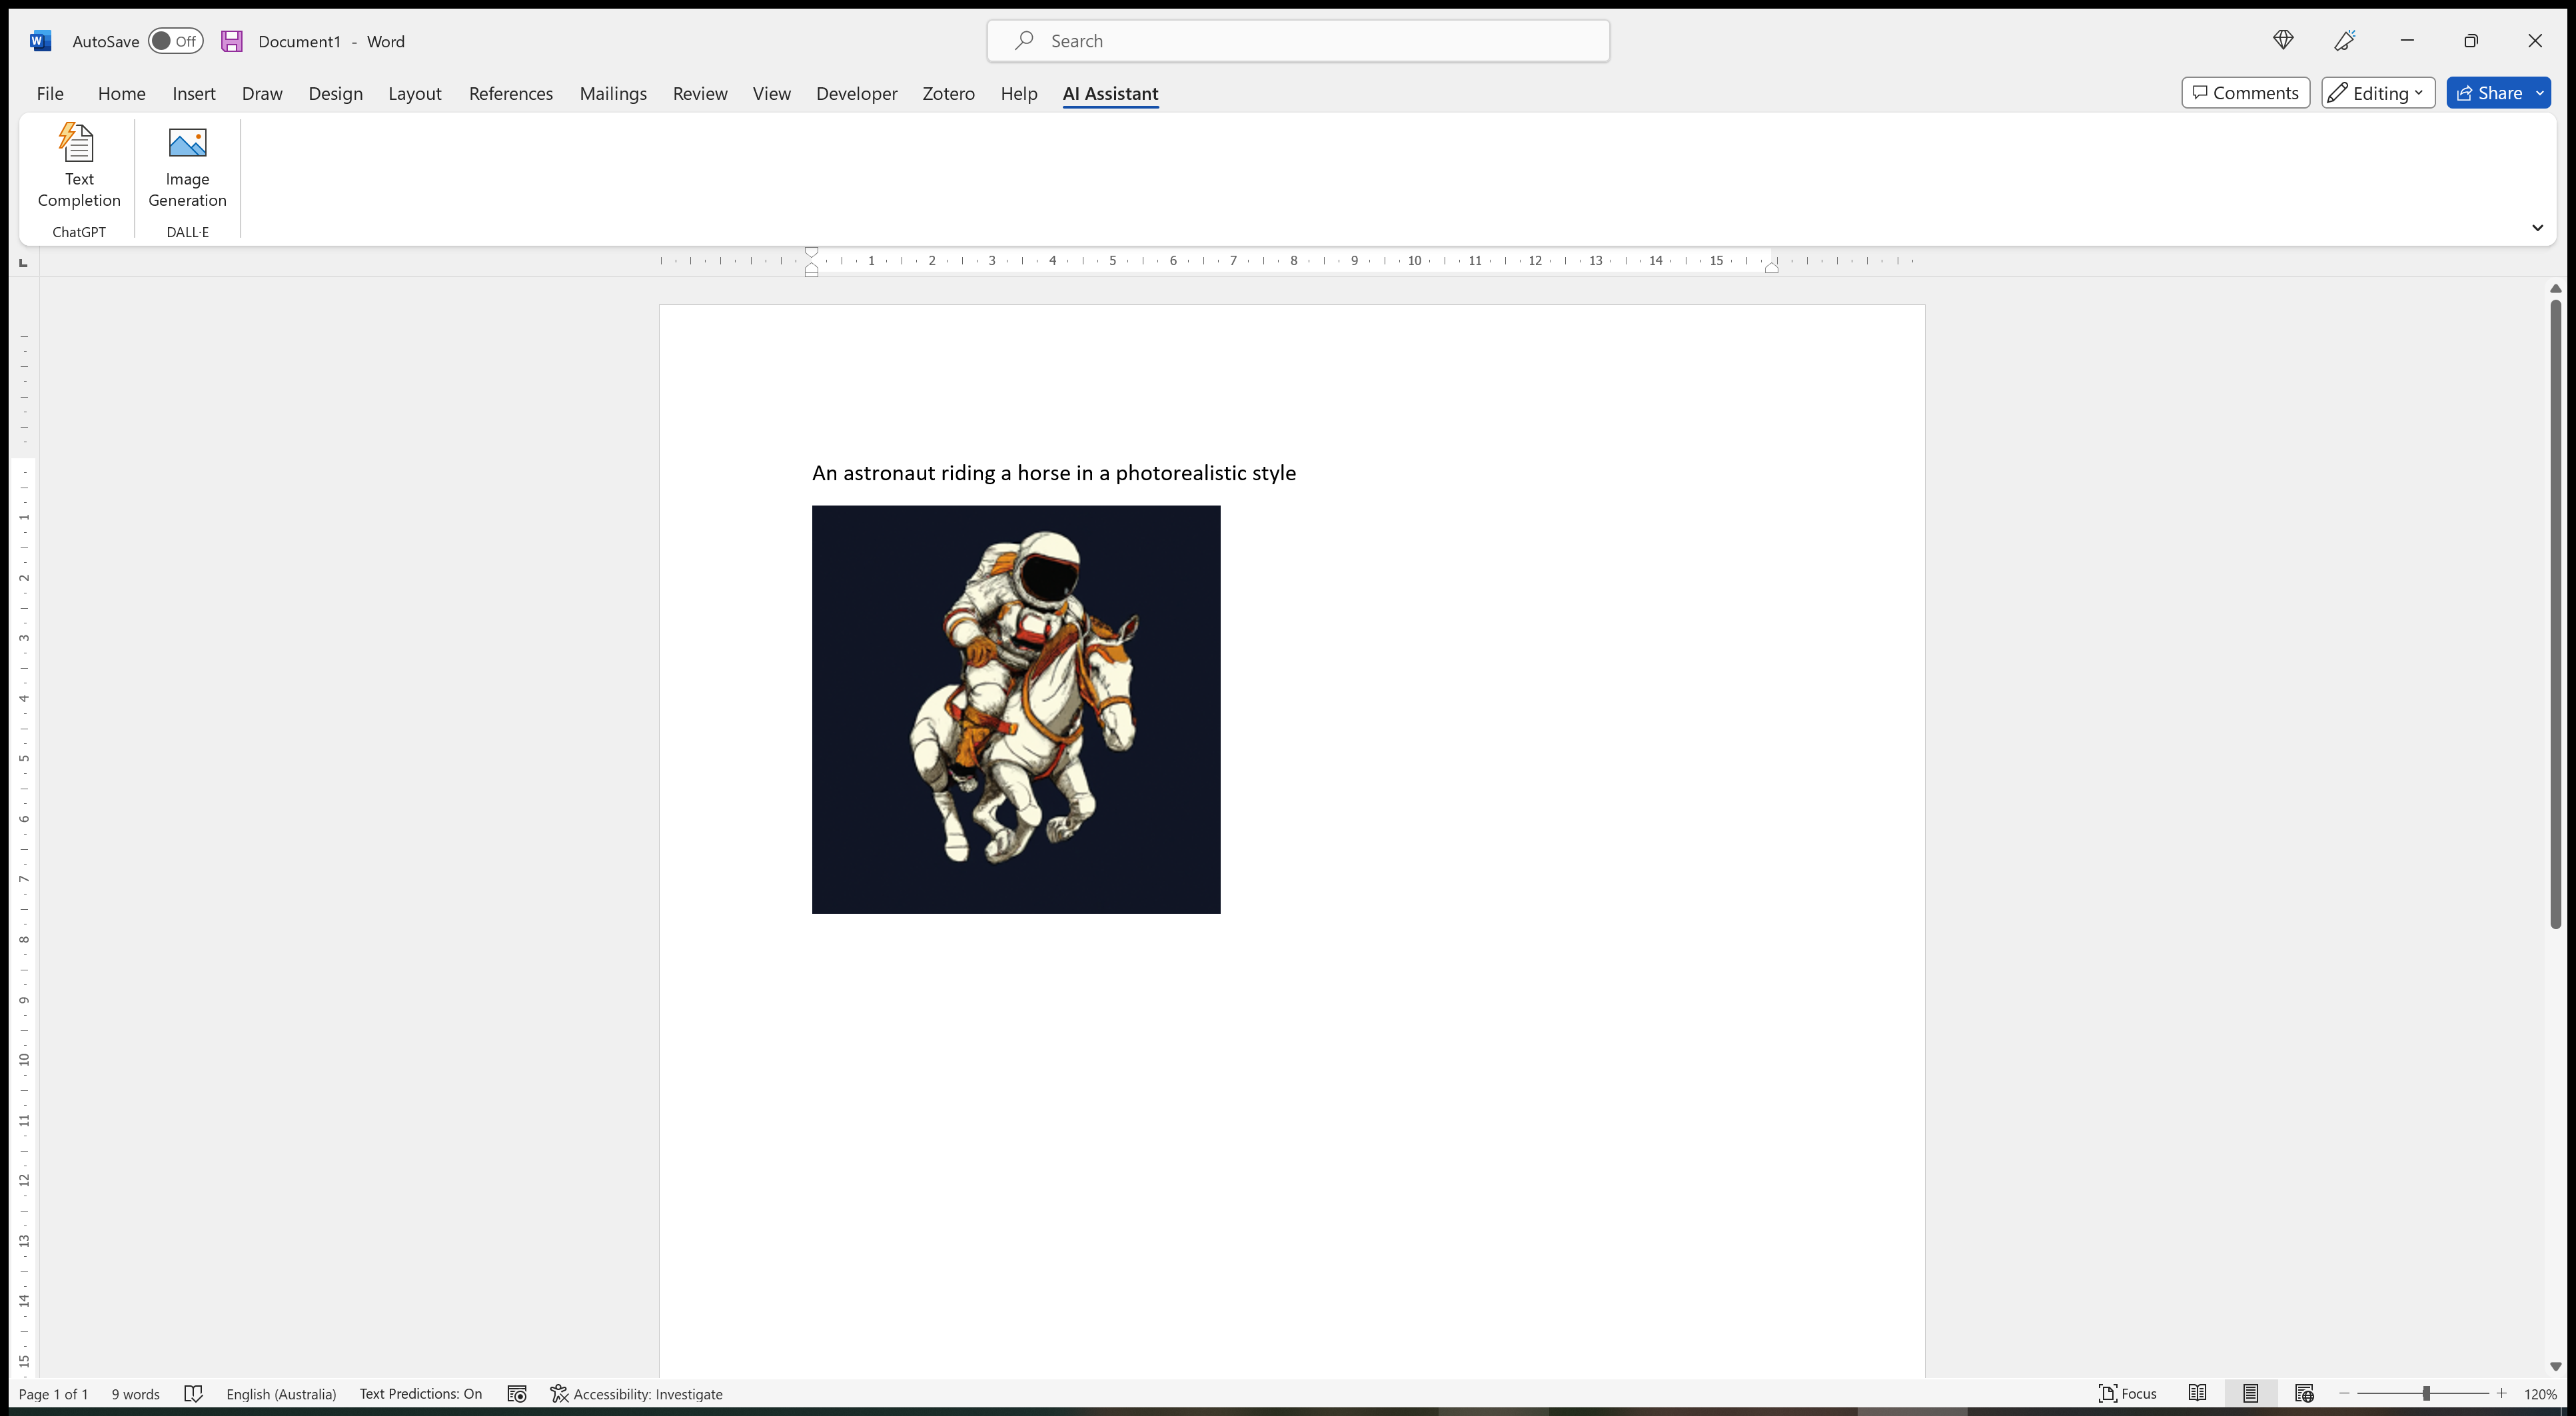2576x1416 pixels.
Task: Switch to Web Layout view icon
Action: 2304,1393
